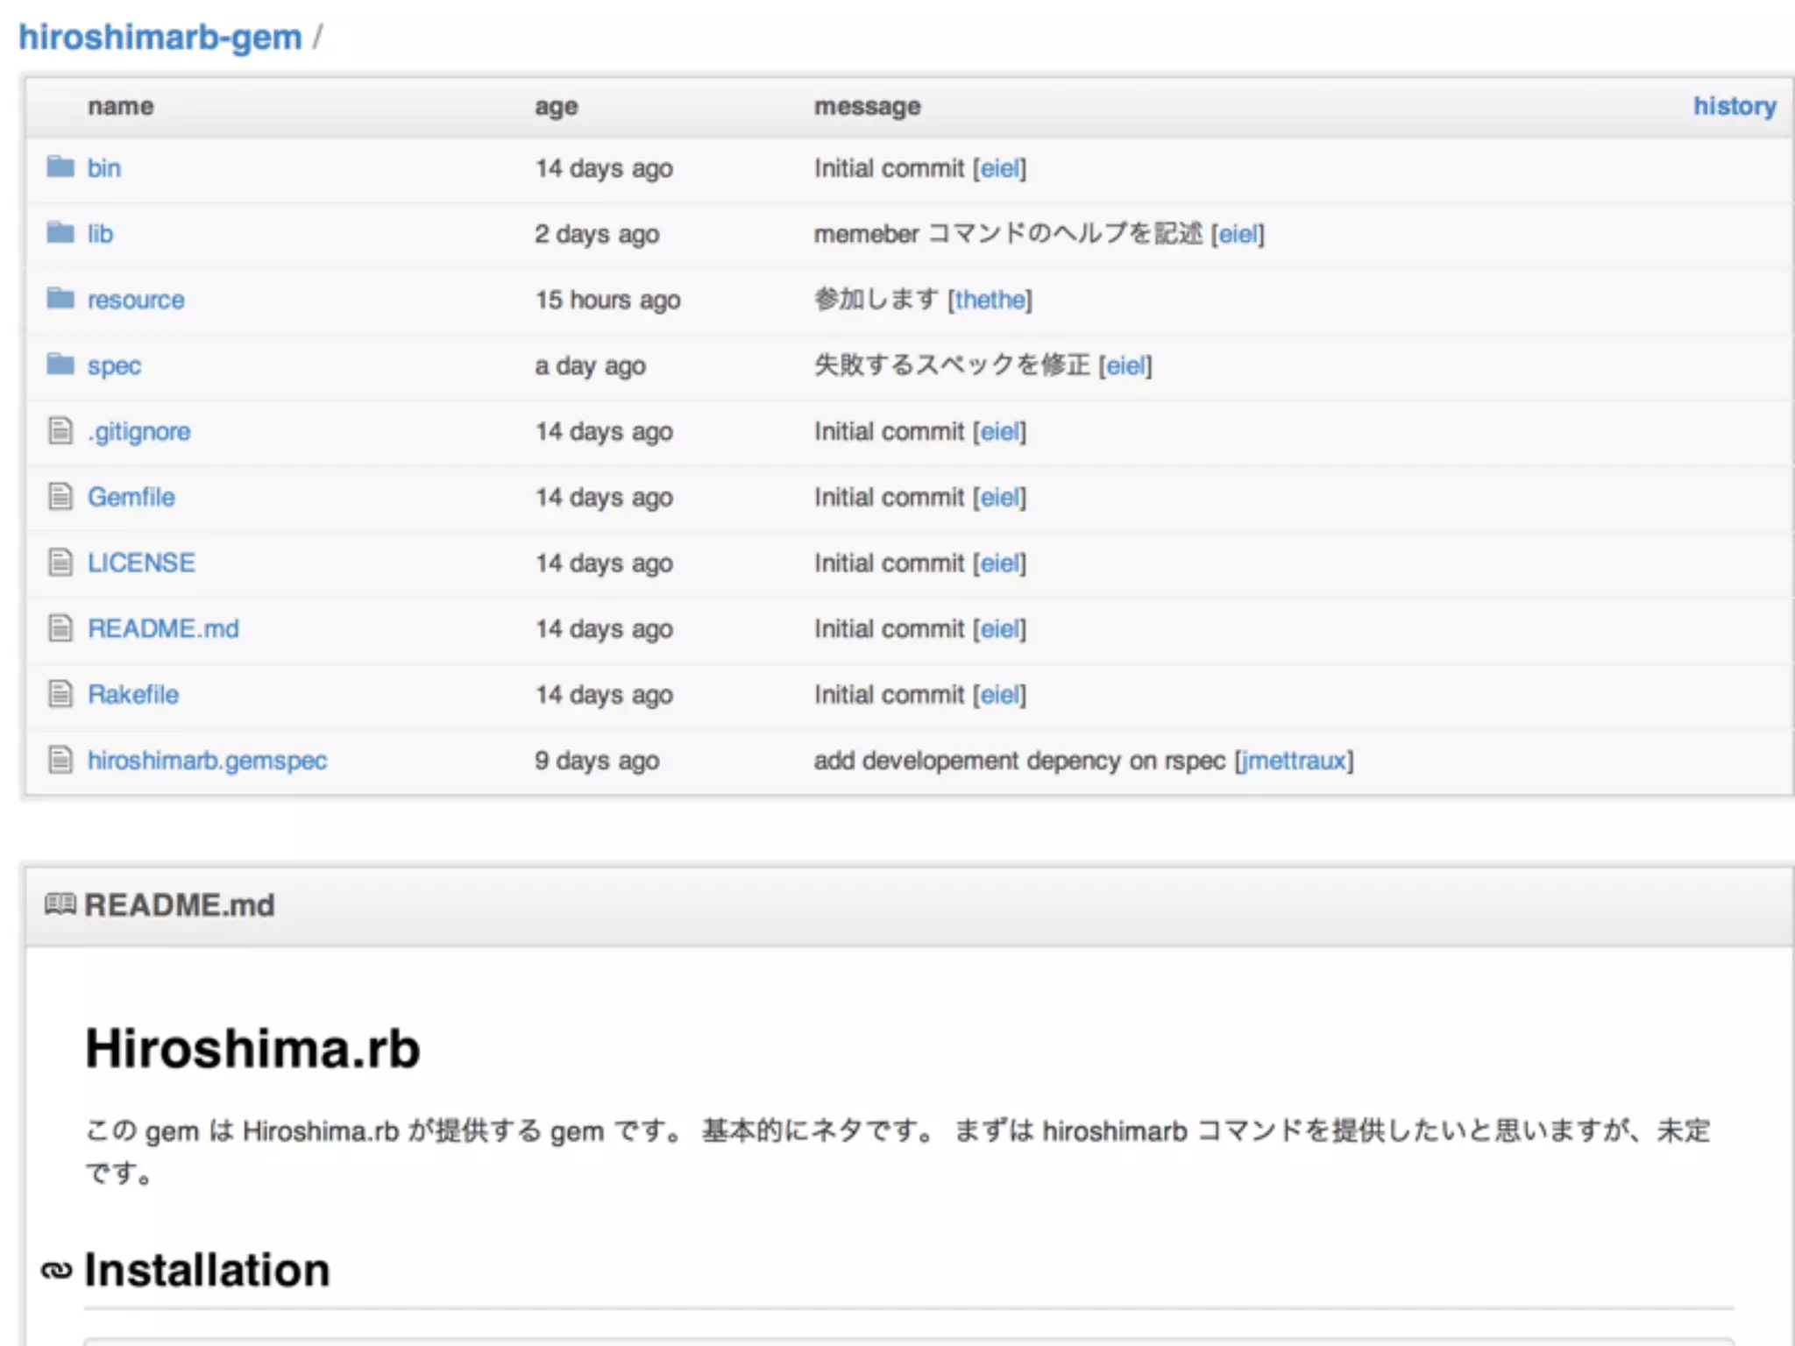Click the Gemfile document icon
The height and width of the screenshot is (1346, 1795).
pyautogui.click(x=60, y=497)
